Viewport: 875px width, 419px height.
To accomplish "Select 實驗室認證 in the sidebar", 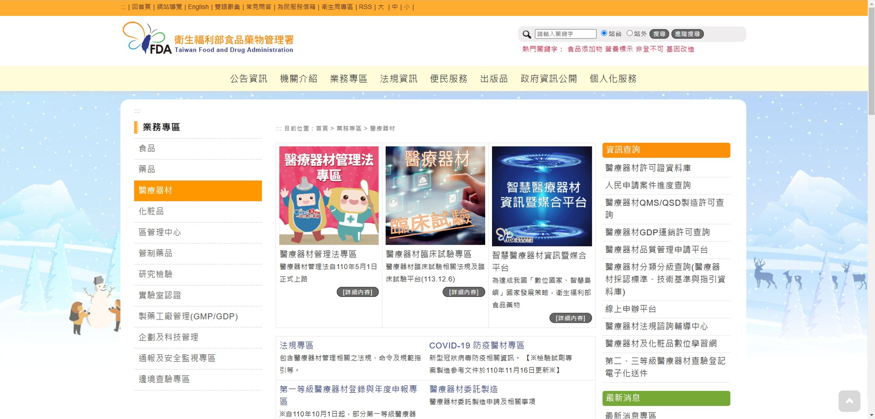I will point(198,296).
